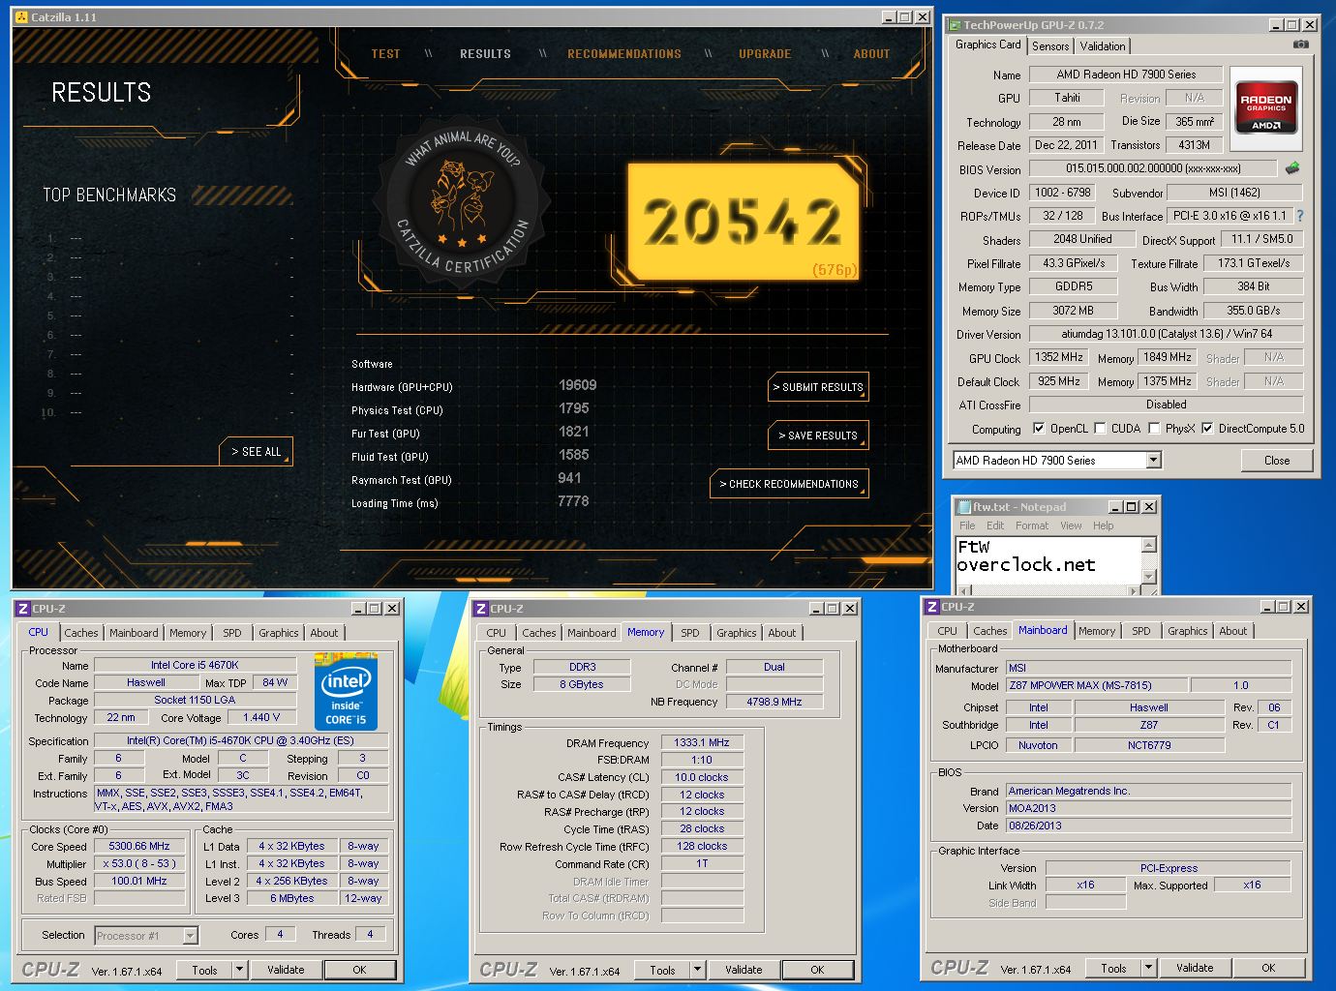1336x991 pixels.
Task: Click the Radeon Graphics AMD logo
Action: (x=1266, y=106)
